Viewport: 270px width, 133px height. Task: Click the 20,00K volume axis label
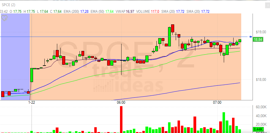[261, 124]
